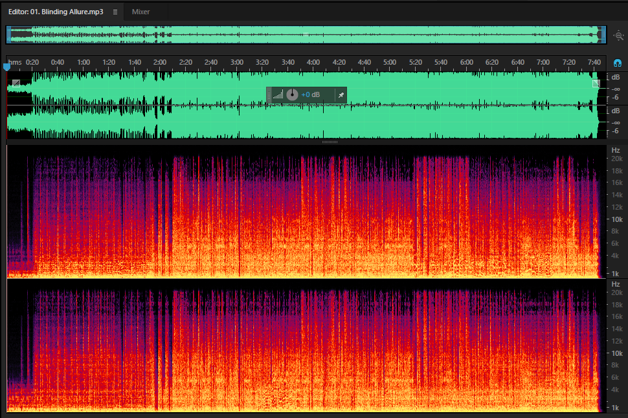Click the left edge handle of the overview navigator

coord(8,35)
